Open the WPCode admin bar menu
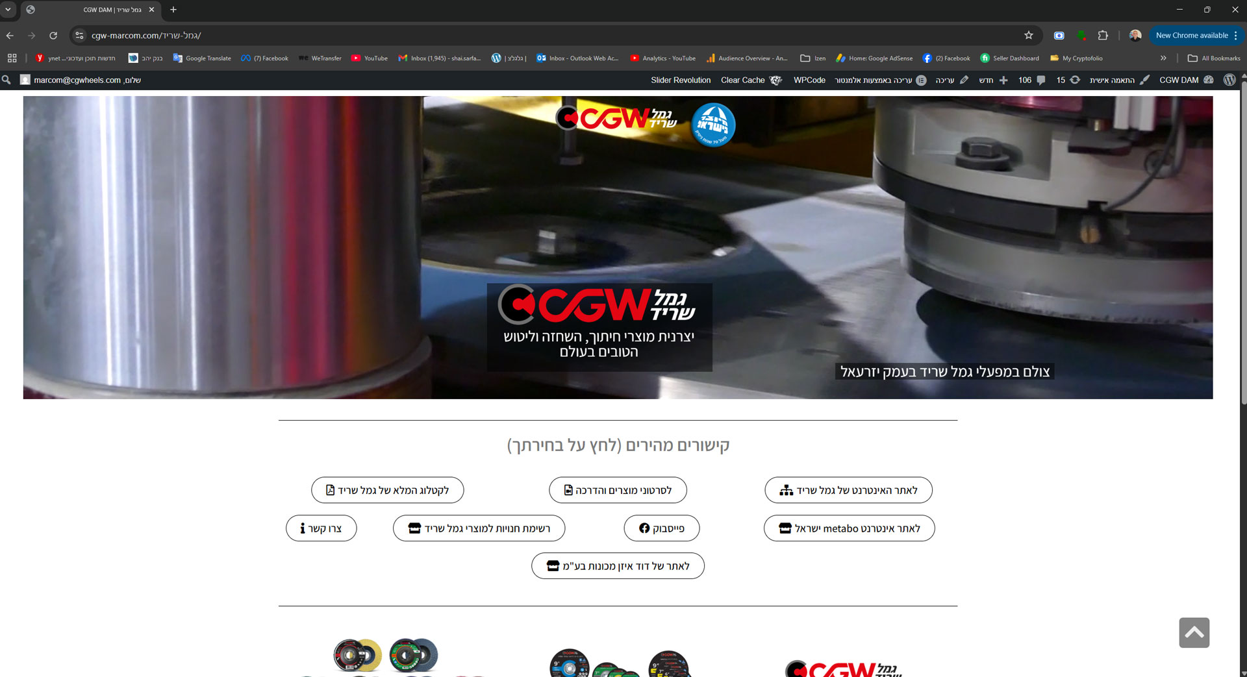 809,80
